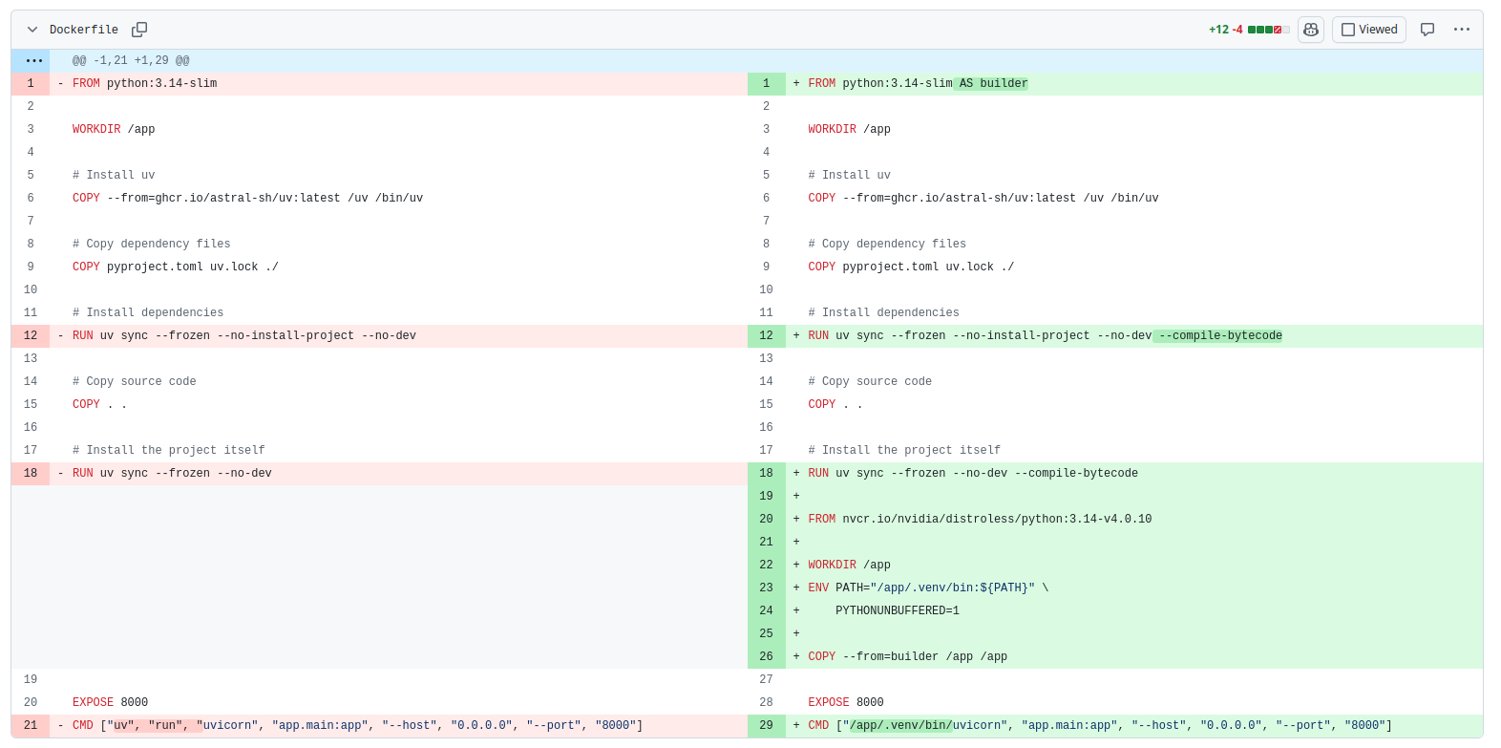This screenshot has height=748, width=1501.
Task: Copy the Dockerfile path to clipboard
Action: click(x=139, y=30)
